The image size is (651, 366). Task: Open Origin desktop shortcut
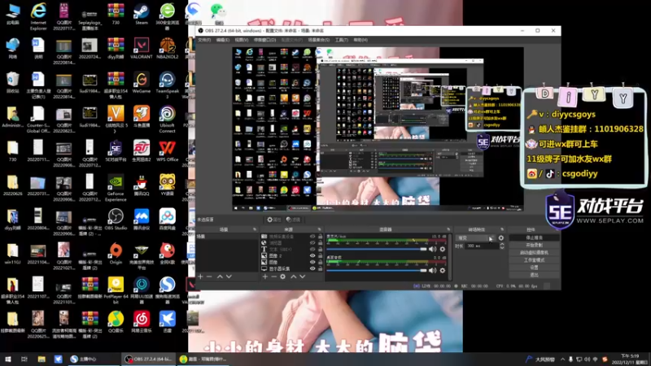116,254
